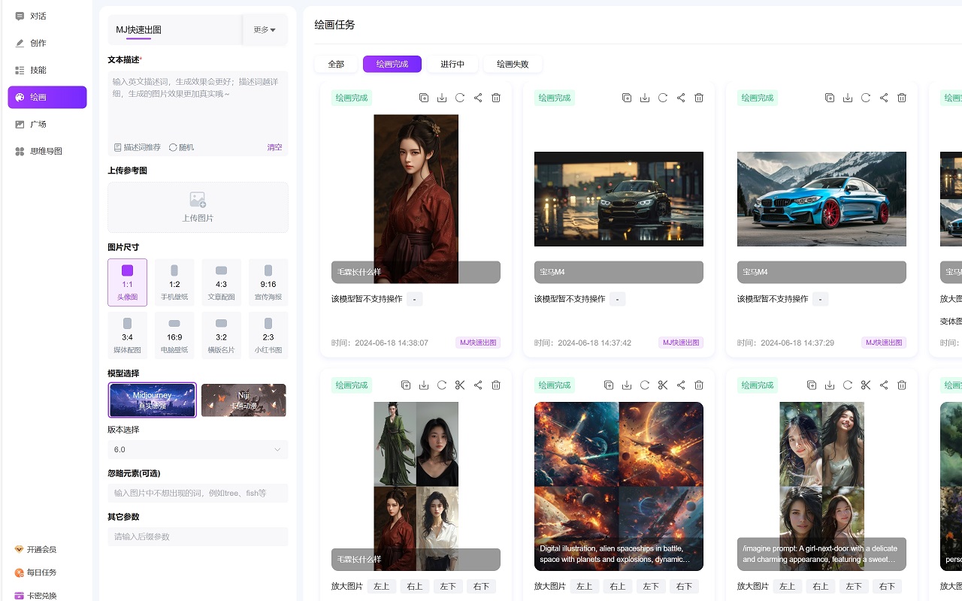This screenshot has width=962, height=601.
Task: Regenerate the girl-next-door card
Action: [848, 385]
